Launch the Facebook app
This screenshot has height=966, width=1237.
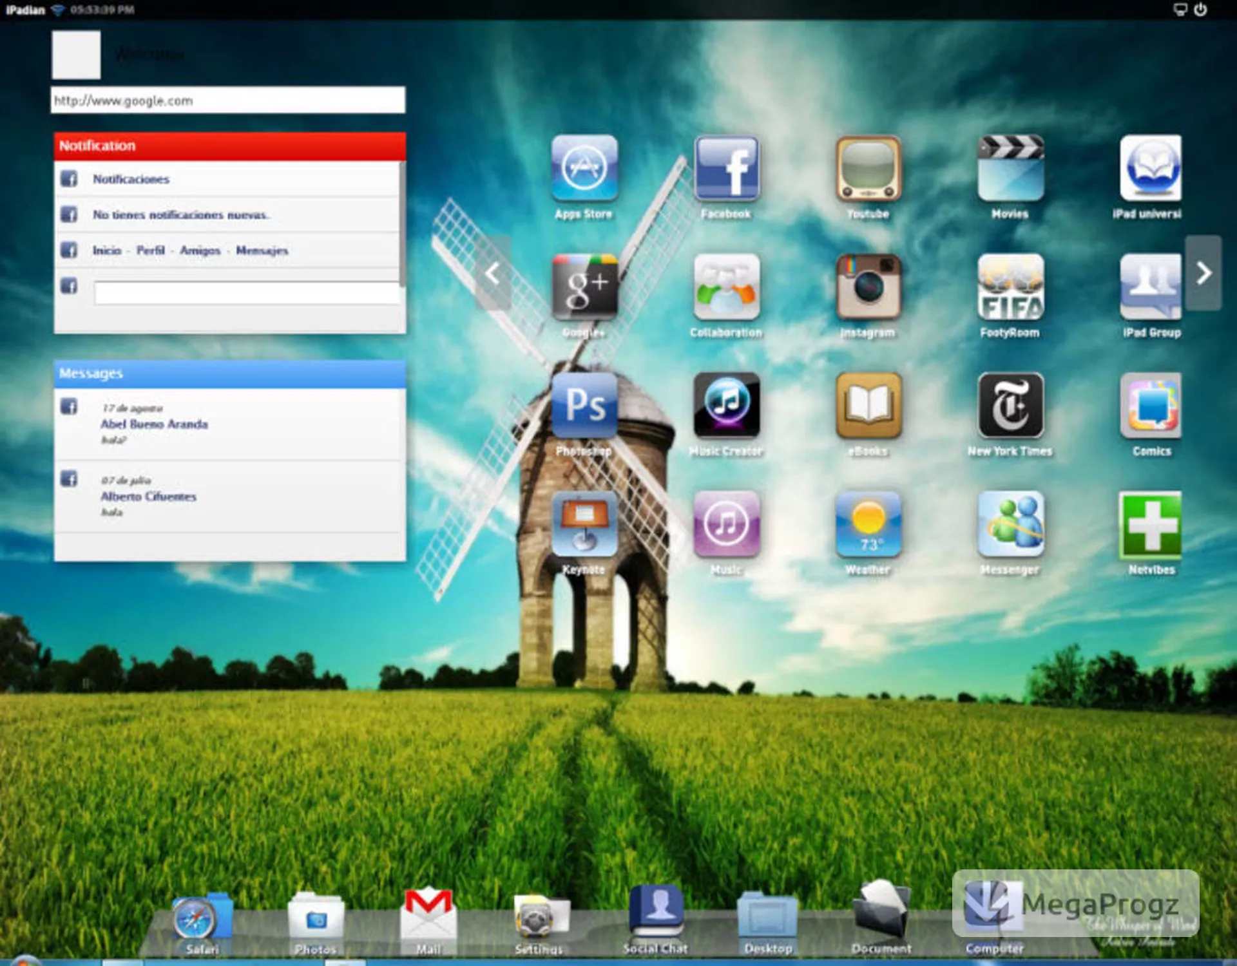click(727, 168)
